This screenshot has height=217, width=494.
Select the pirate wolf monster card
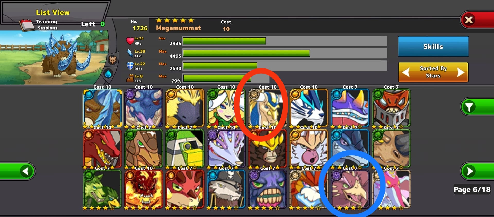[226, 189]
